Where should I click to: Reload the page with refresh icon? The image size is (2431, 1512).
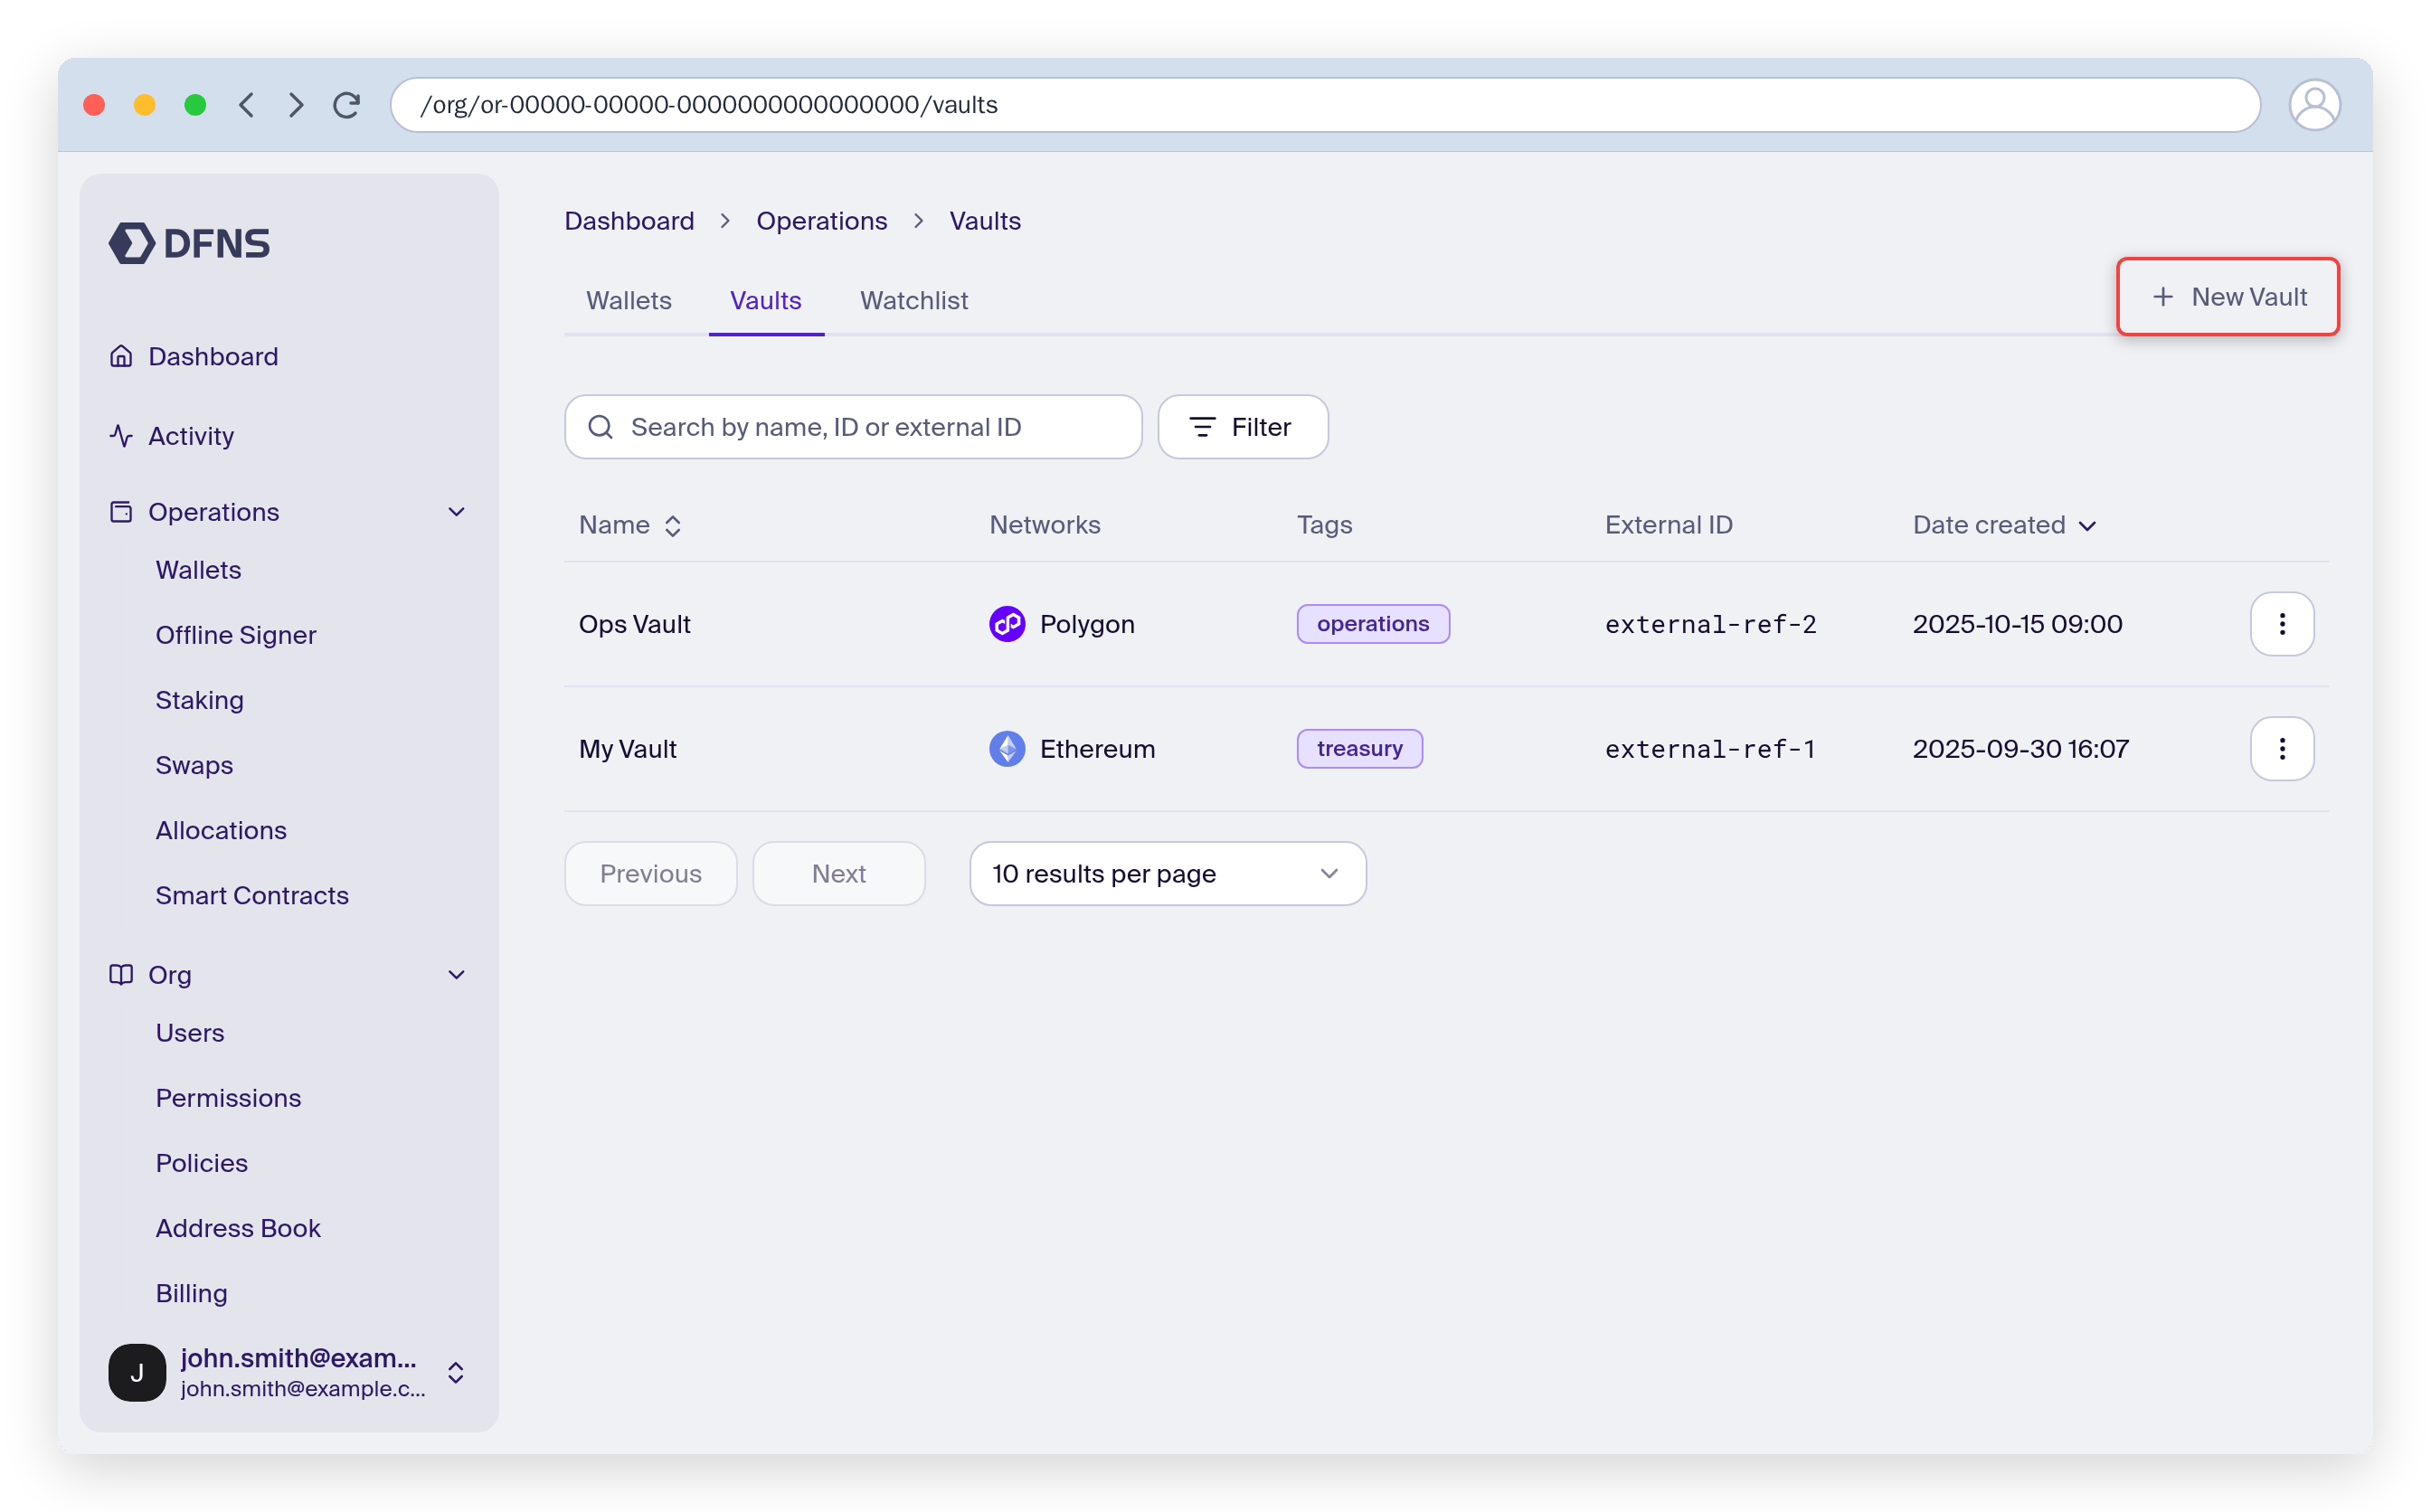point(347,105)
